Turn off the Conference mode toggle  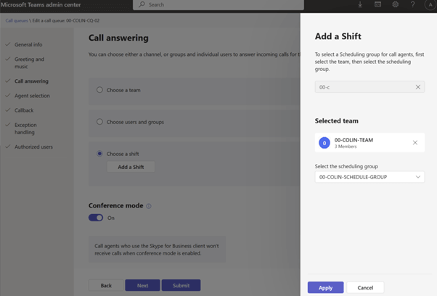[96, 218]
